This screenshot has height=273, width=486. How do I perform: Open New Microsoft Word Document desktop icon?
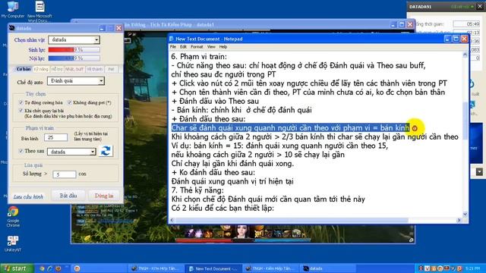point(39,11)
